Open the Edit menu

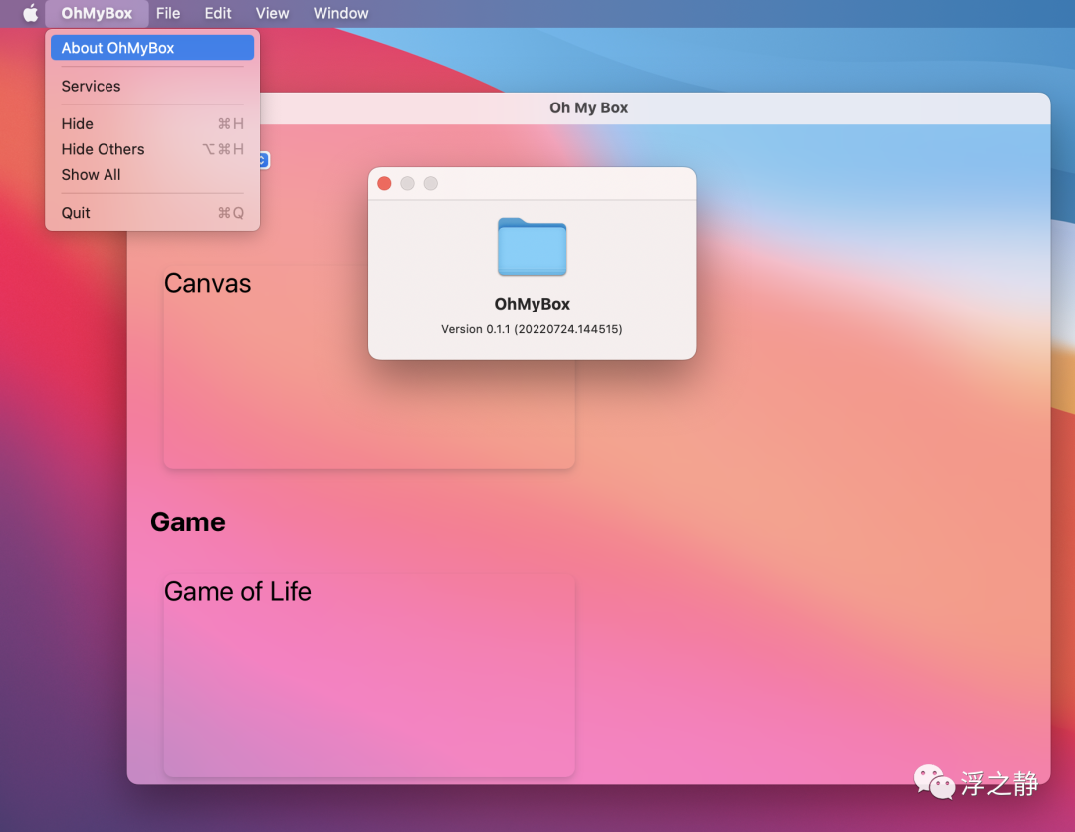pyautogui.click(x=218, y=13)
